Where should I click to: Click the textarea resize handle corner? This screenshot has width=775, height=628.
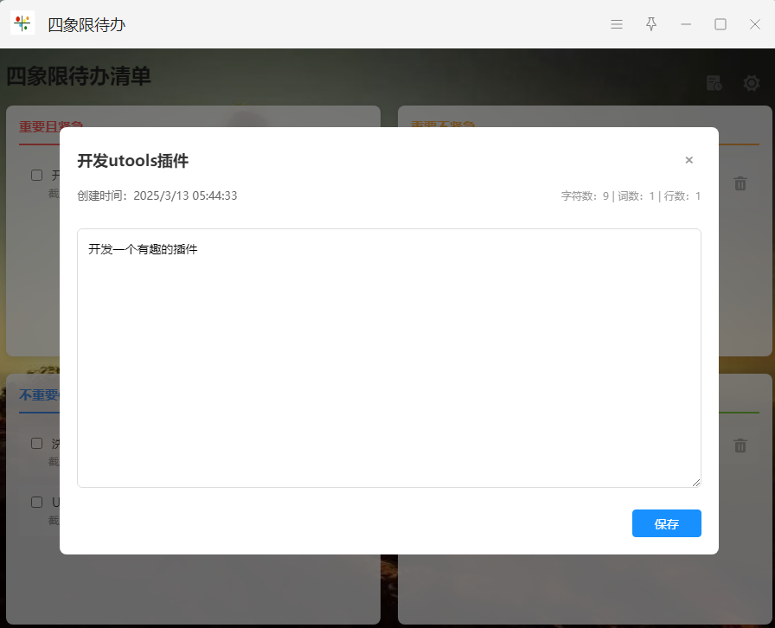click(696, 483)
